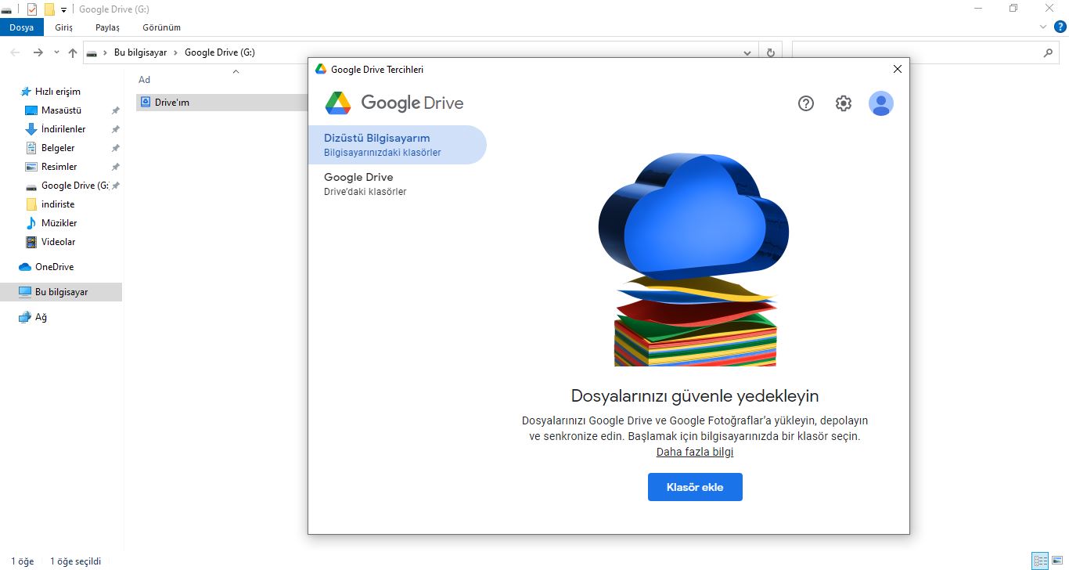Open the Paylaş ribbon tab
This screenshot has width=1069, height=570.
coord(108,27)
